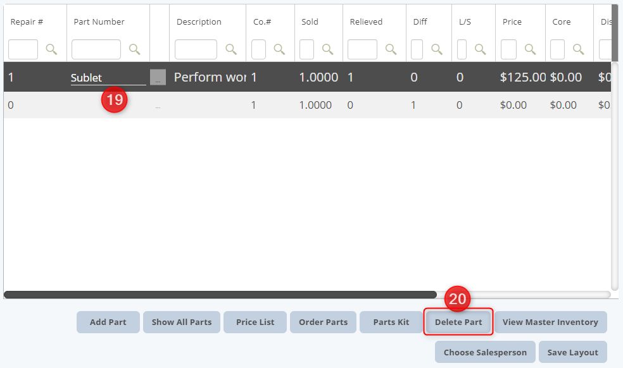
Task: Open the ellipsis button beside Sublet
Action: point(158,77)
